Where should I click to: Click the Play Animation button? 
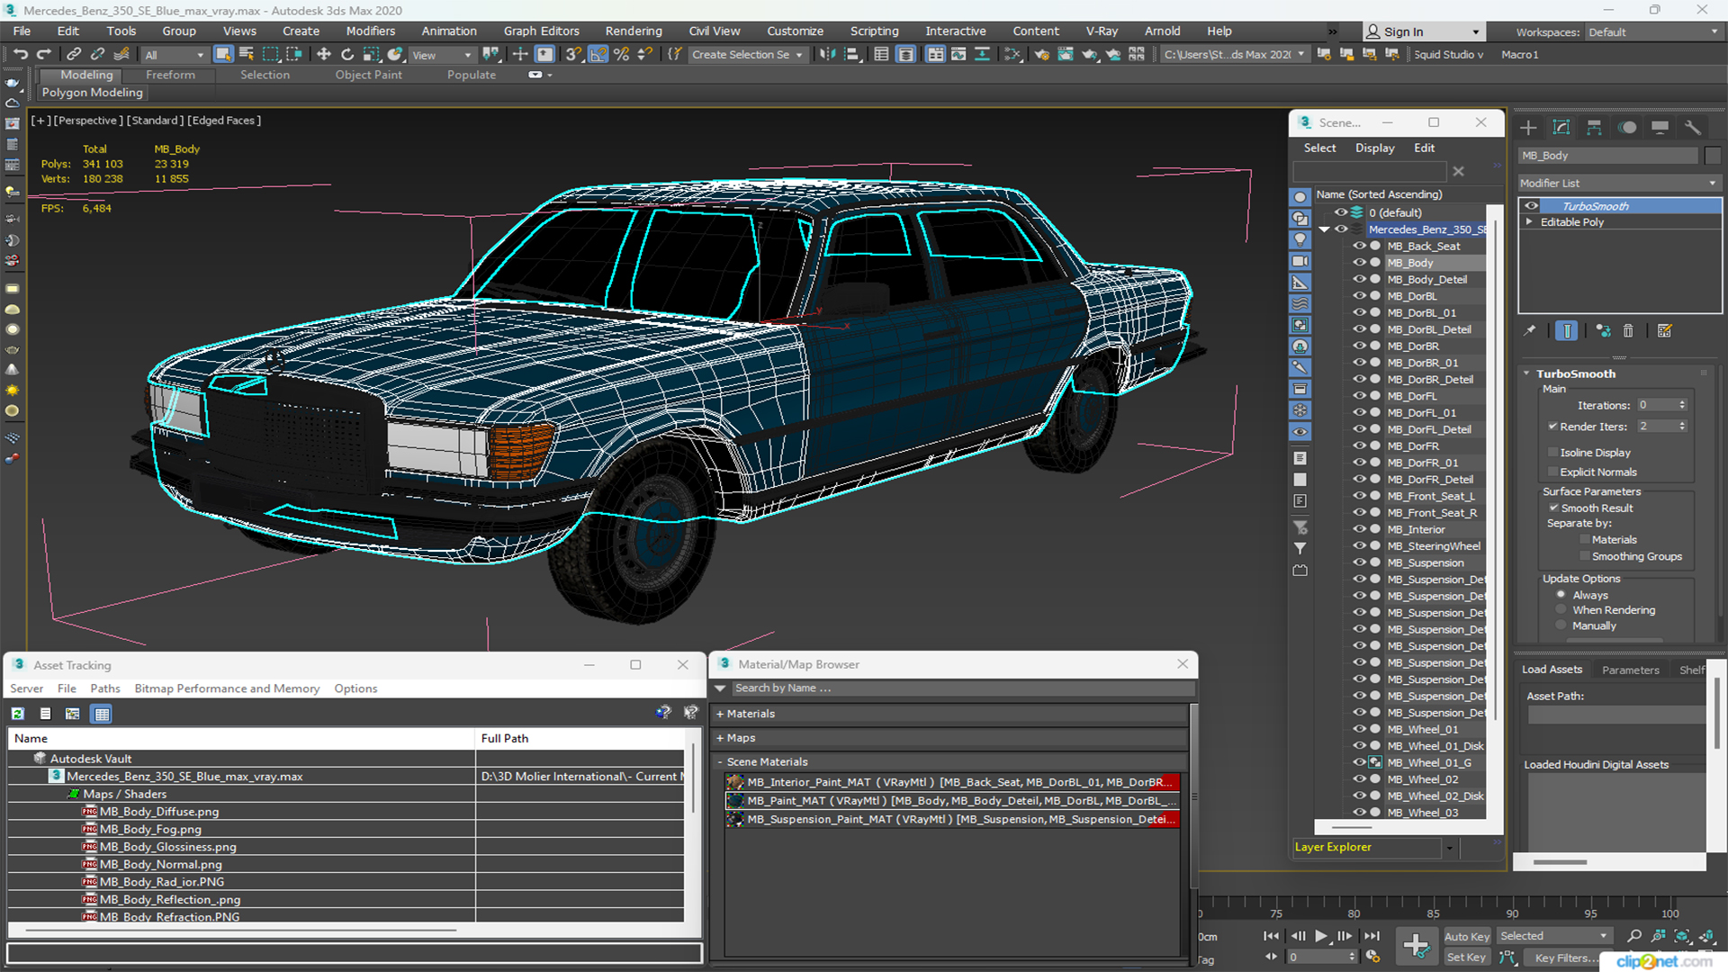point(1320,936)
